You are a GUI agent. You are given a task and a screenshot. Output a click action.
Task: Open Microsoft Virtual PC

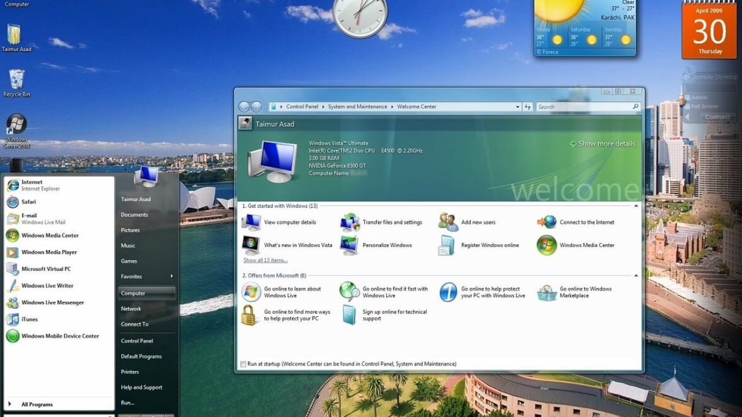click(58, 269)
